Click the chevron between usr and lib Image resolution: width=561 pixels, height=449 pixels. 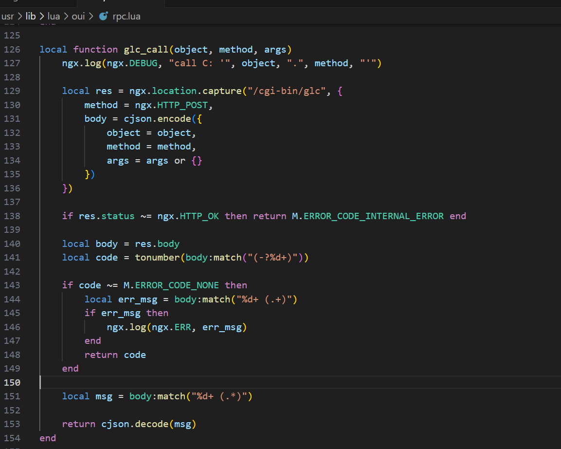[19, 17]
